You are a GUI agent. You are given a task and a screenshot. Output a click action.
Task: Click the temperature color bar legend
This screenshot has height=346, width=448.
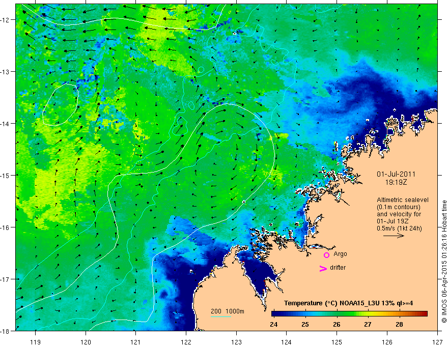[349, 313]
